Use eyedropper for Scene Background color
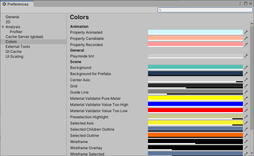The height and width of the screenshot is (156, 254). pyautogui.click(x=246, y=67)
